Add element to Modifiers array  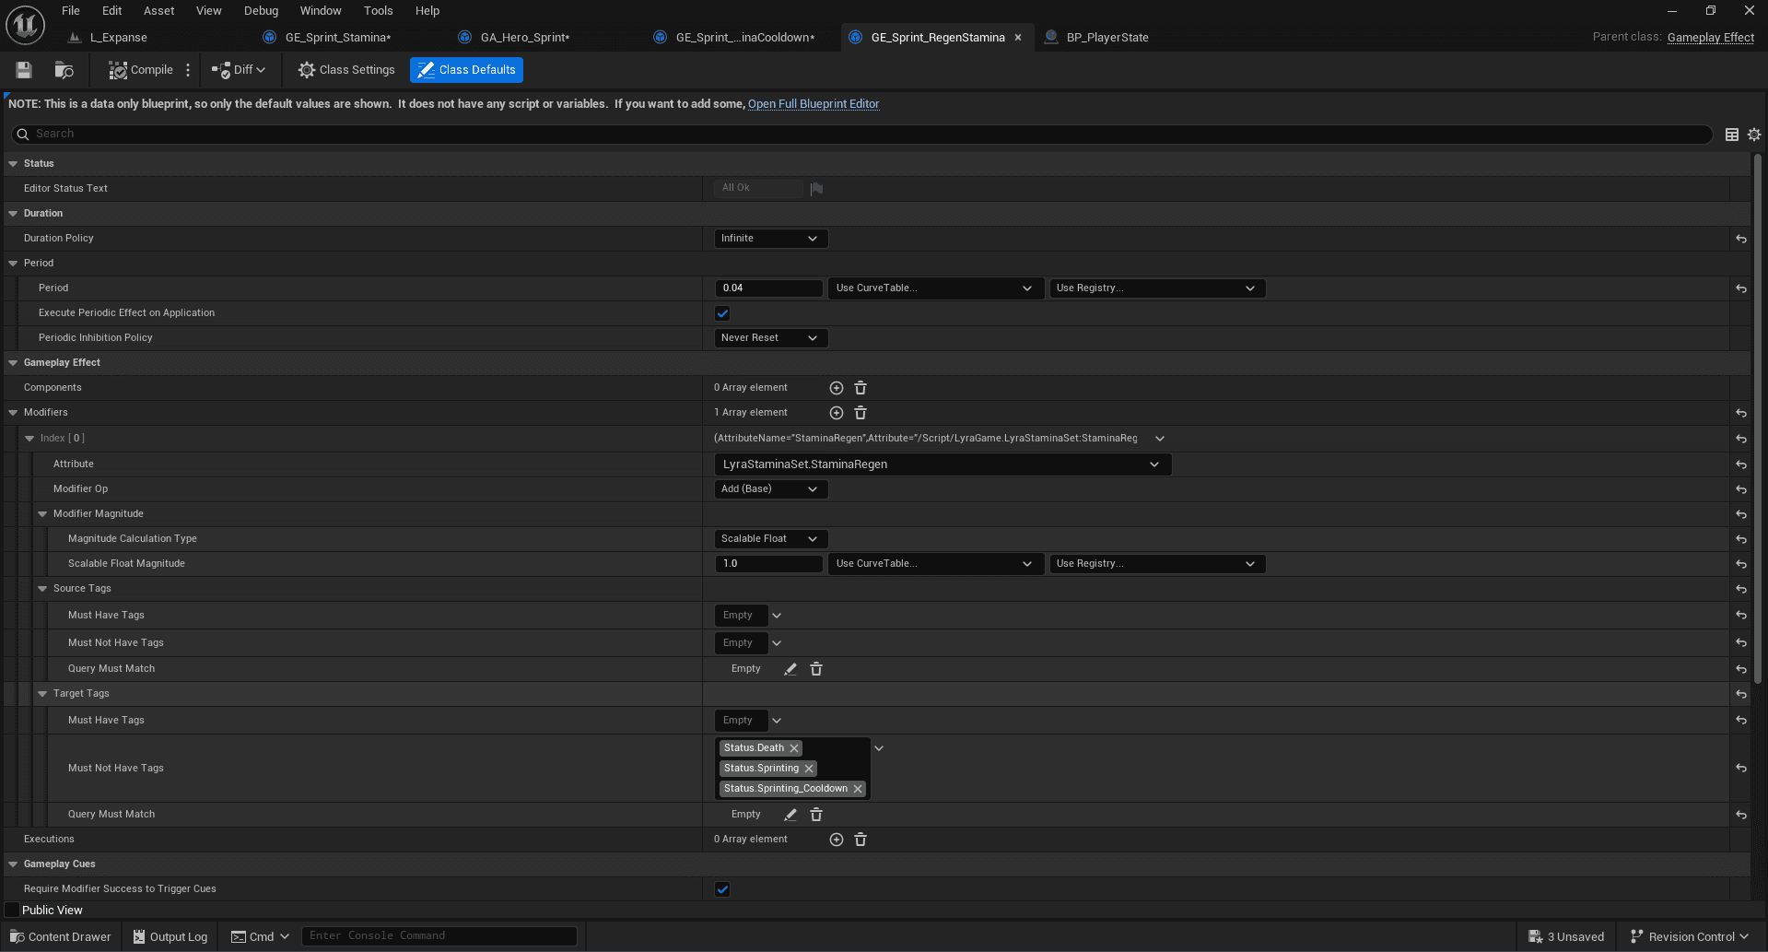click(x=837, y=413)
